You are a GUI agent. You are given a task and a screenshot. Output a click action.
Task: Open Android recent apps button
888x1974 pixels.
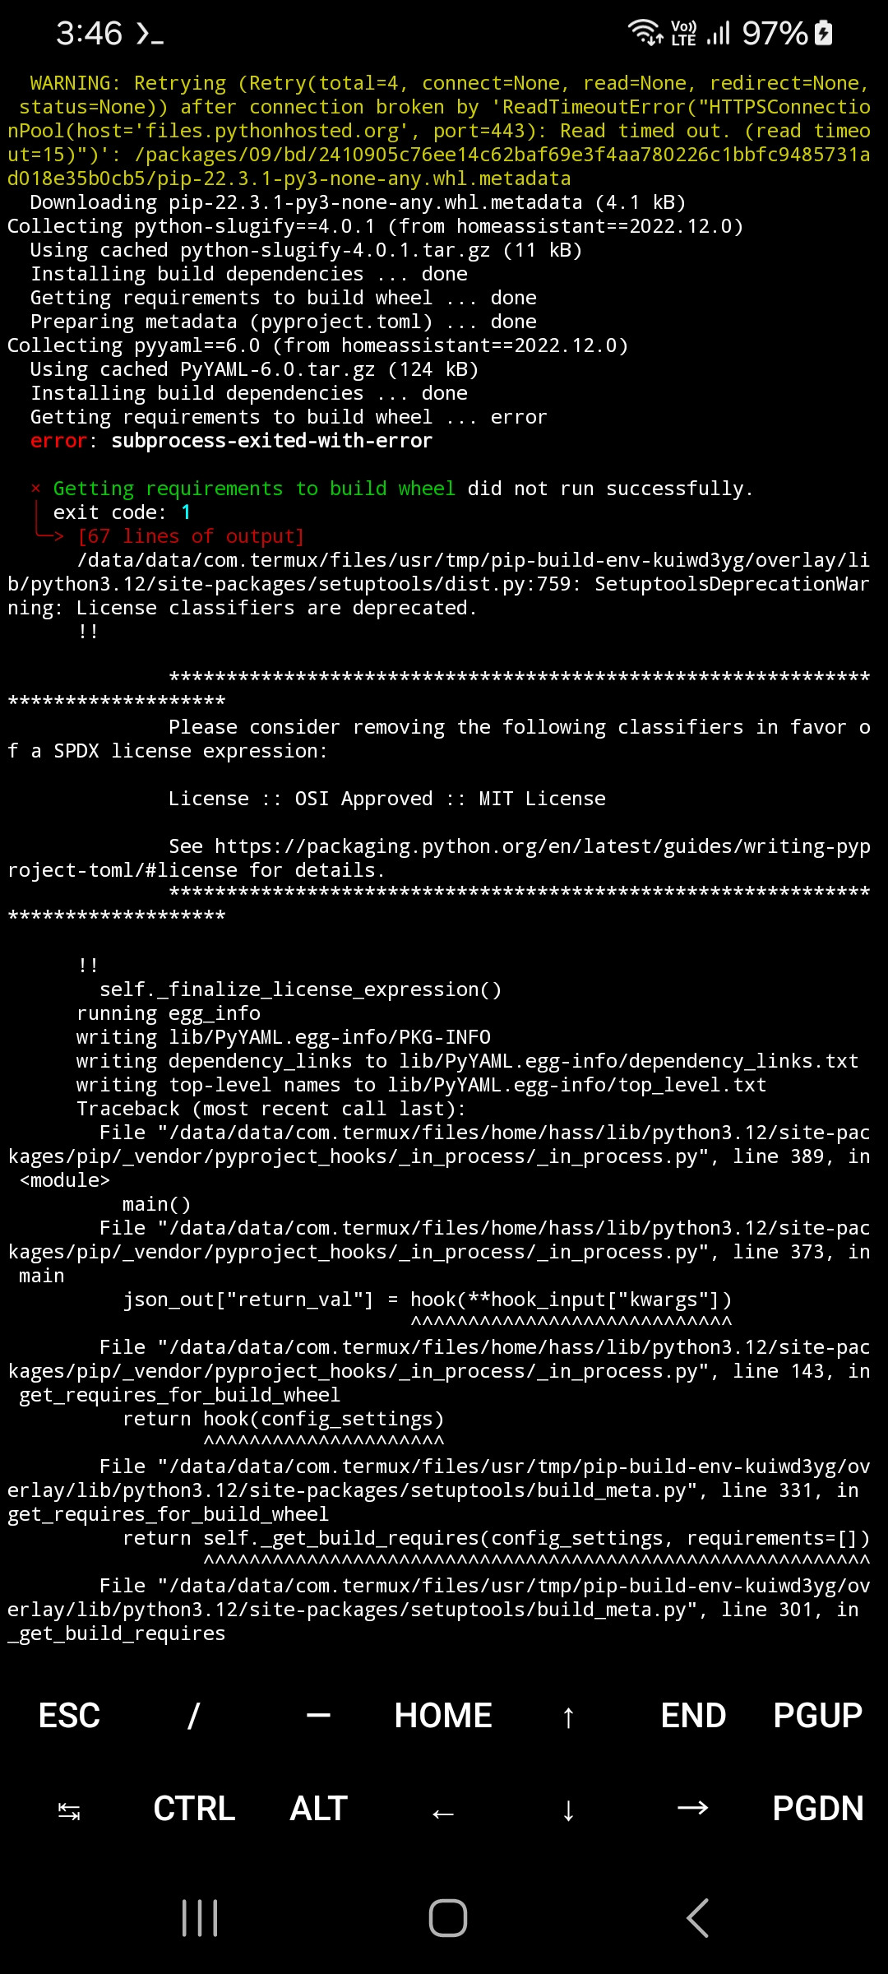click(200, 1918)
